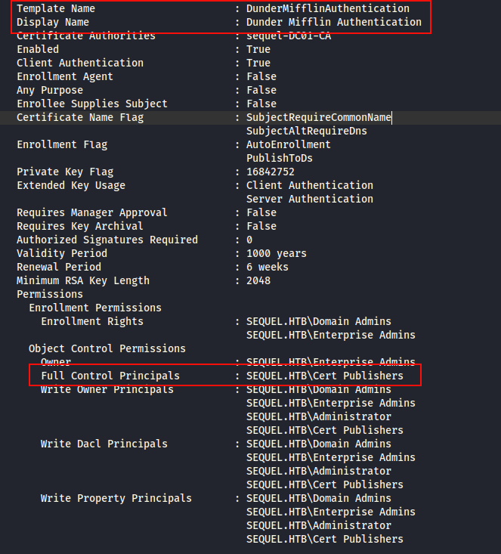This screenshot has height=554, width=501.
Task: Click the PublishToDs enrollment flag
Action: pos(279,158)
